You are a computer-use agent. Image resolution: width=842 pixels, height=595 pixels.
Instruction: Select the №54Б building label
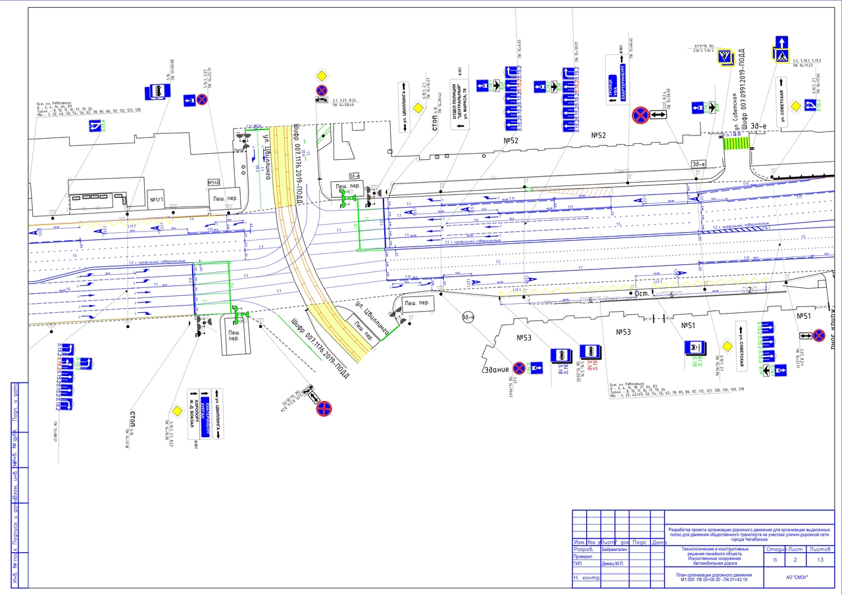212,182
